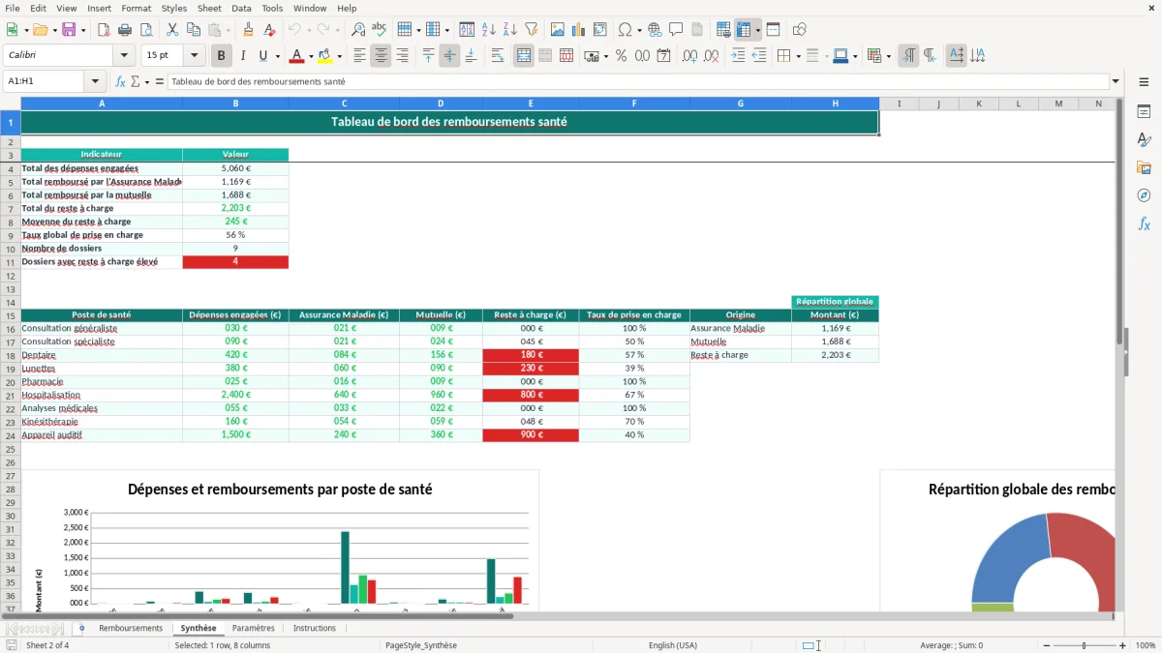Screen dimensions: 1162x653
Task: Cut selection with scissors icon
Action: 171,30
